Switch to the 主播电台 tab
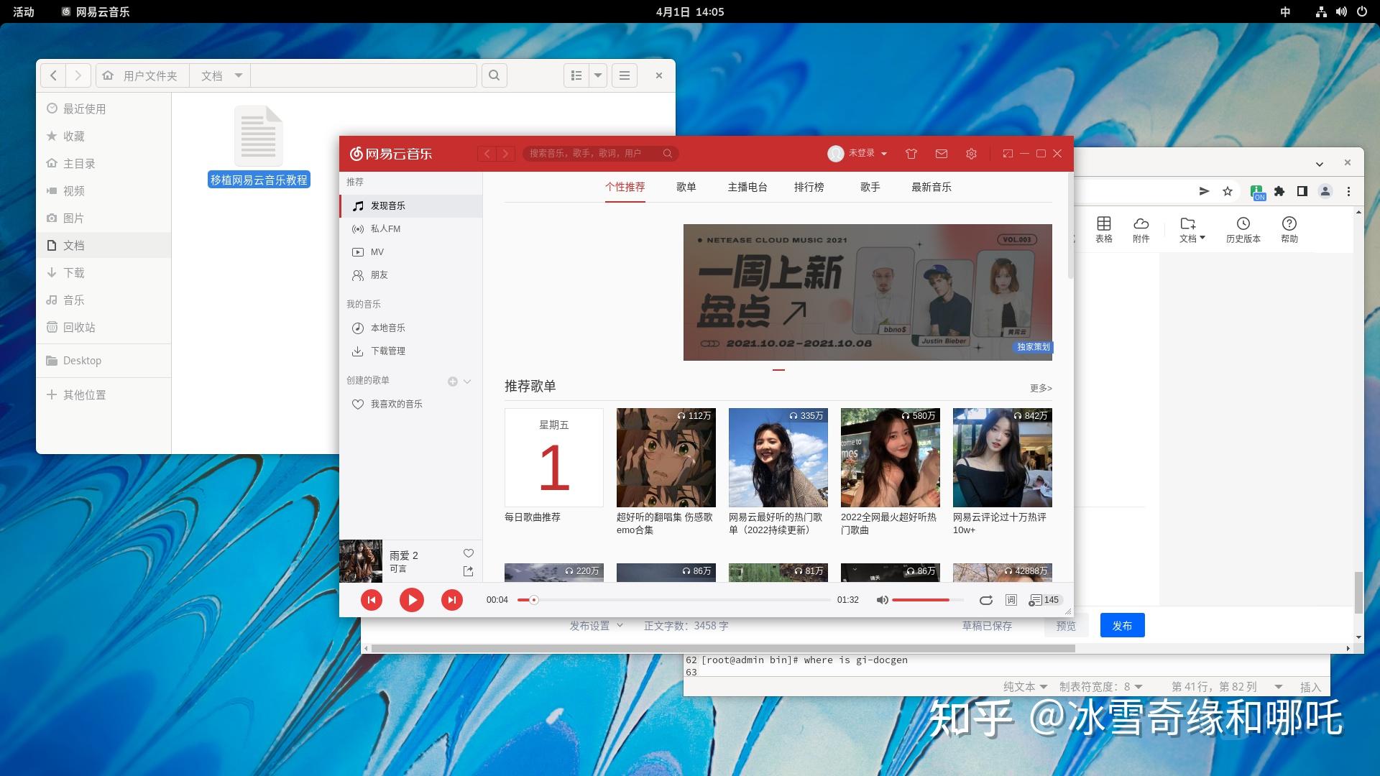This screenshot has height=776, width=1380. (x=747, y=188)
